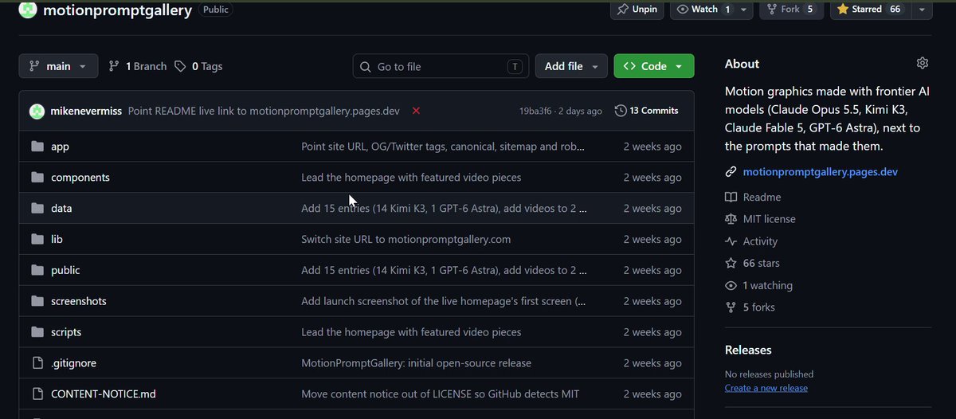Viewport: 956px width, 419px height.
Task: Click the folder icon for the app directory
Action: pyautogui.click(x=37, y=147)
